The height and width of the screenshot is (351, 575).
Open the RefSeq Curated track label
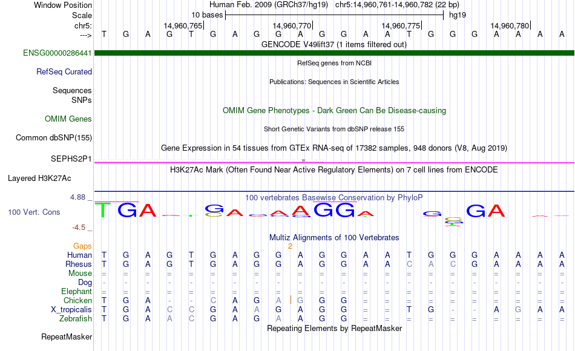tap(64, 72)
